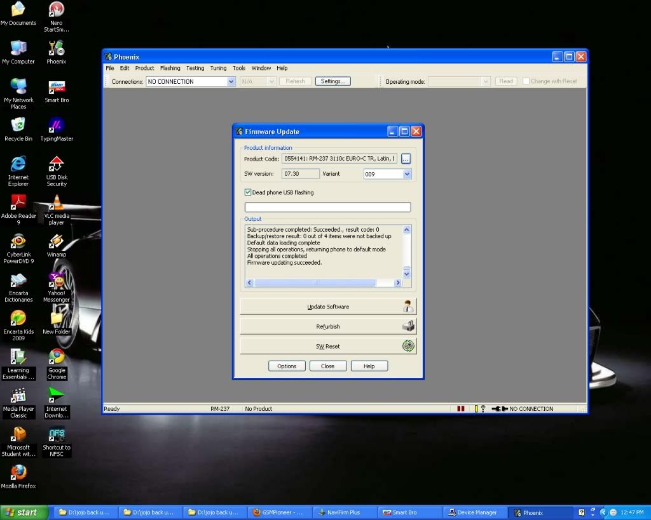Select My Network Places icon
The image size is (651, 520).
(x=18, y=94)
